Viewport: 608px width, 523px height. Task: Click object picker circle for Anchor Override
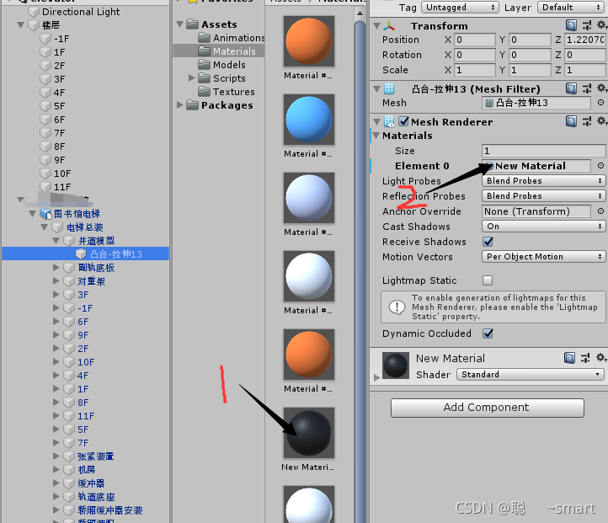(x=600, y=211)
